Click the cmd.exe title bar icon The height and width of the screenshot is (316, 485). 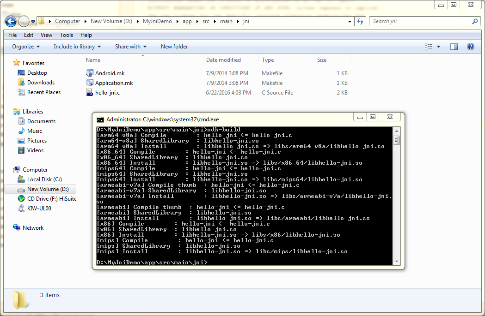tap(99, 119)
